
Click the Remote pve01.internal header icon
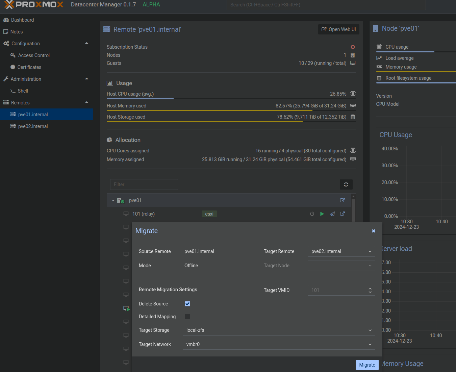(x=107, y=29)
